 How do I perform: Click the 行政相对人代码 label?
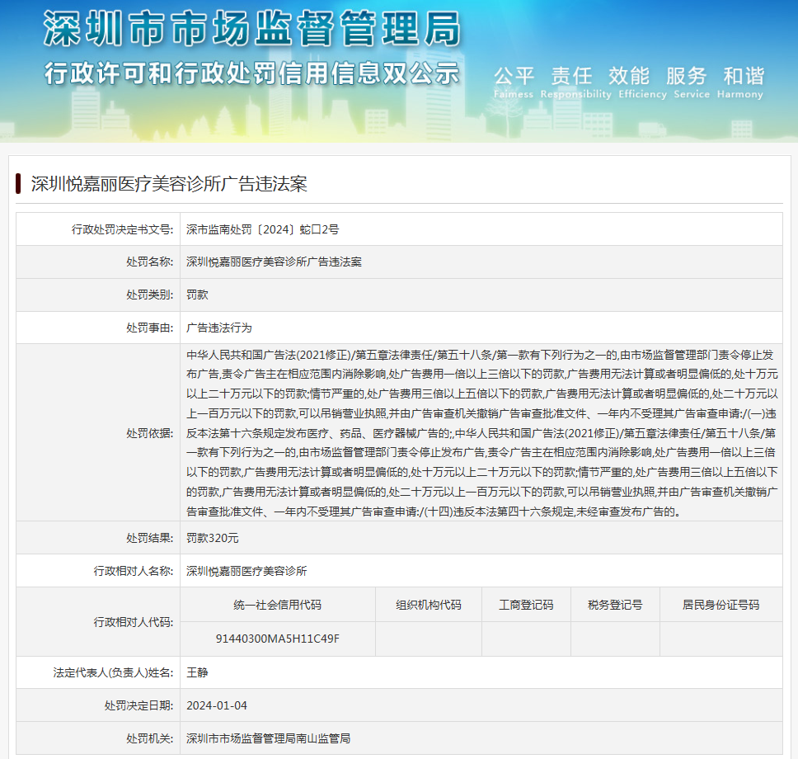pos(134,622)
